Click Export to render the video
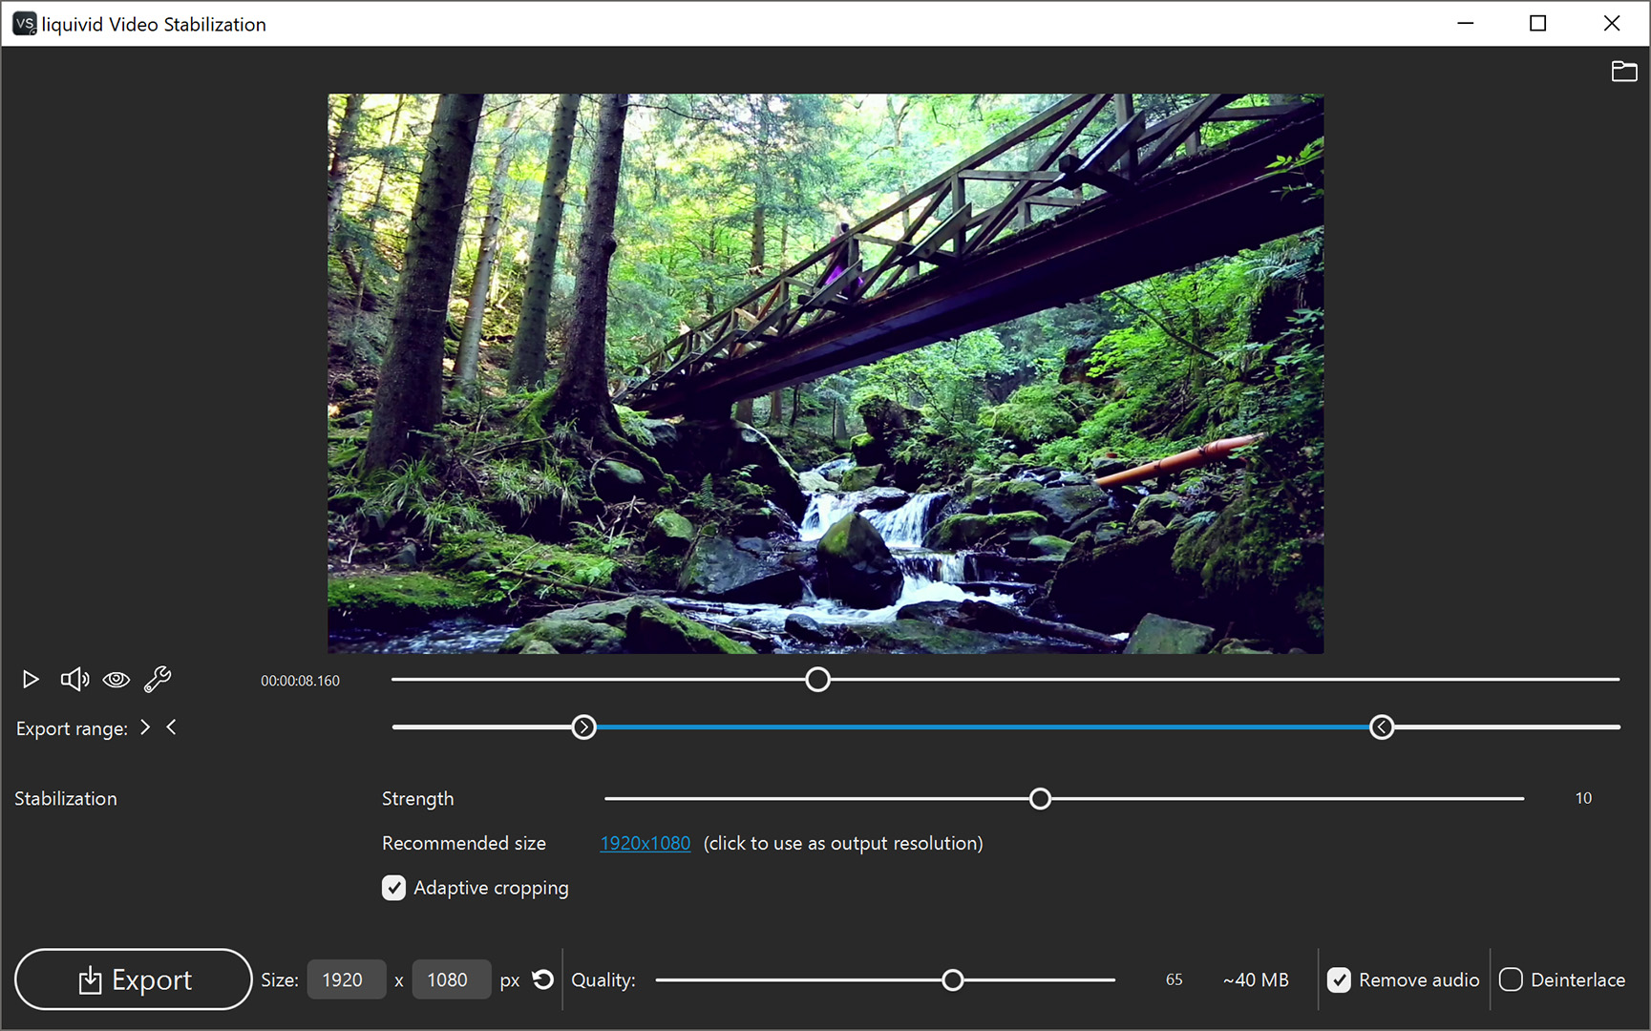Screen dimensions: 1651x1031 coord(134,979)
